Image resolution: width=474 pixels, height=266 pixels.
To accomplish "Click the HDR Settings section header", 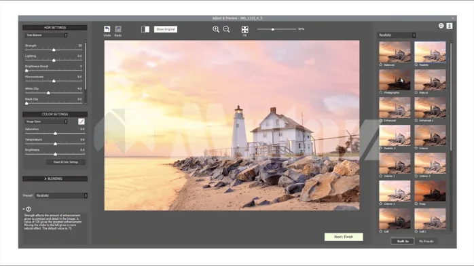I will coord(55,27).
